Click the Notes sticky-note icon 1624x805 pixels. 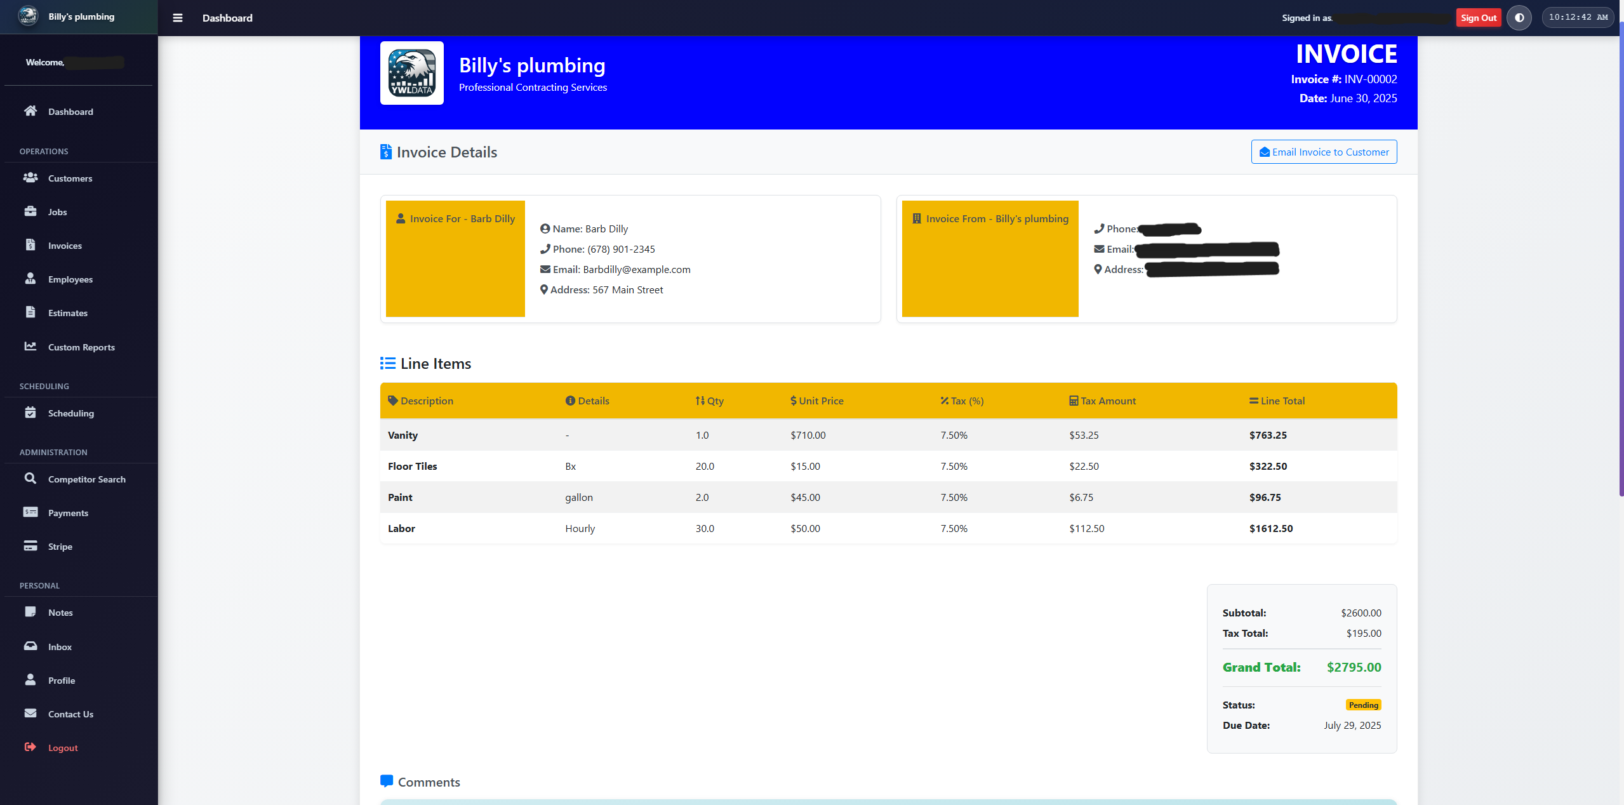click(x=30, y=612)
